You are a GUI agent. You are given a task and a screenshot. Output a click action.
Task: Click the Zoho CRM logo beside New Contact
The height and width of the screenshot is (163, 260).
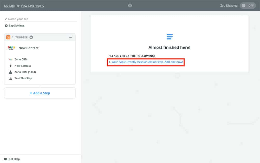pyautogui.click(x=11, y=48)
